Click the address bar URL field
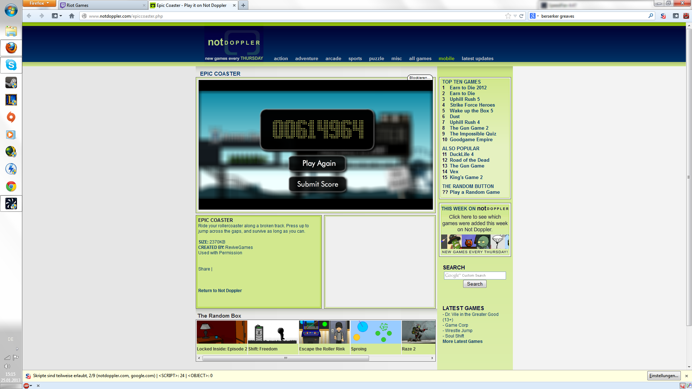This screenshot has width=692, height=389. [x=292, y=16]
